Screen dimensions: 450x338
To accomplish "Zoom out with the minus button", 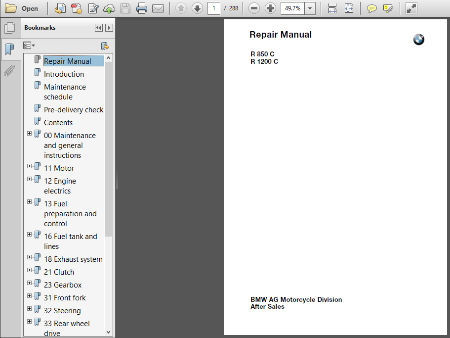I will [254, 8].
